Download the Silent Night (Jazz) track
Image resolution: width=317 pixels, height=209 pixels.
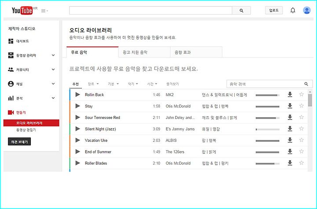[x=290, y=129]
